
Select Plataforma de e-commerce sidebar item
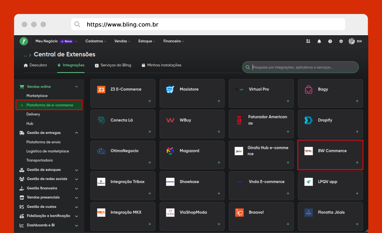coord(49,105)
